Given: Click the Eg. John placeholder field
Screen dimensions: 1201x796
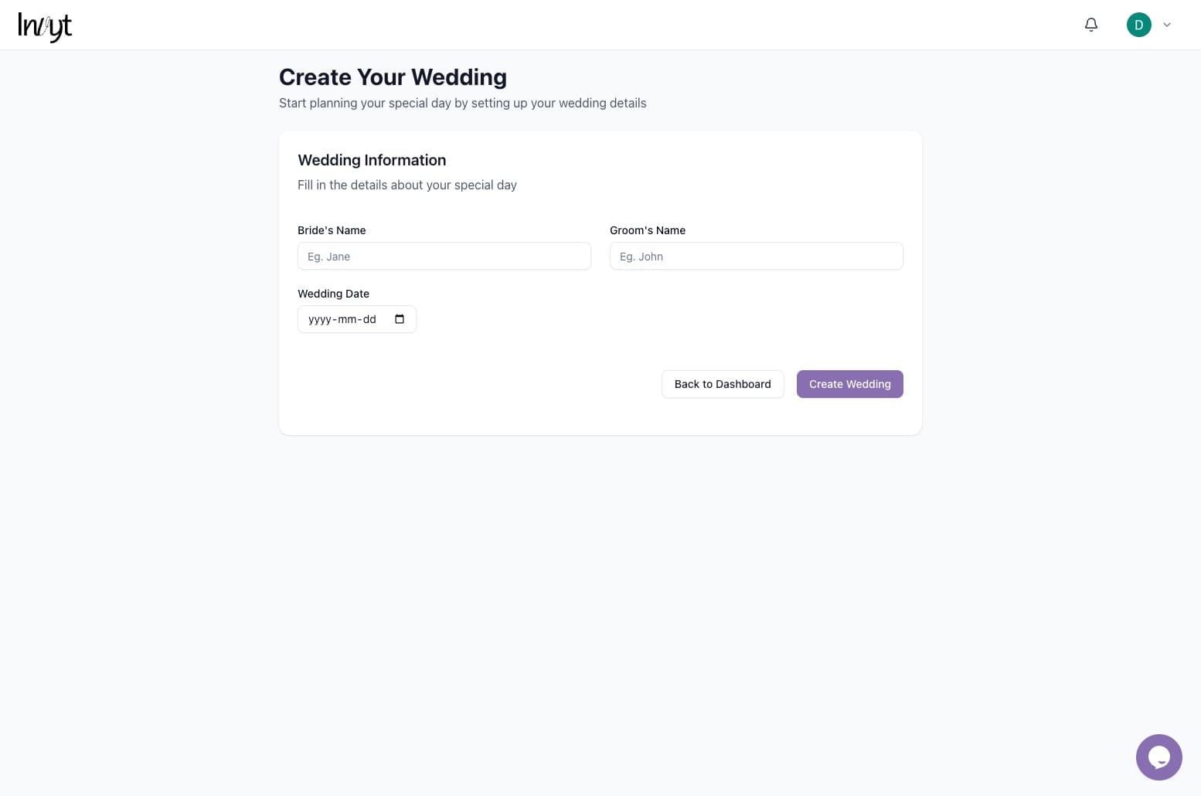Looking at the screenshot, I should coord(756,256).
